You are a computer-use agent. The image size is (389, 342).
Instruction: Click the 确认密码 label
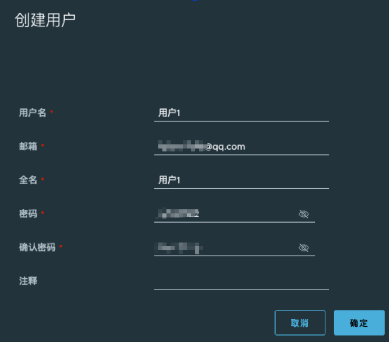[x=37, y=247]
